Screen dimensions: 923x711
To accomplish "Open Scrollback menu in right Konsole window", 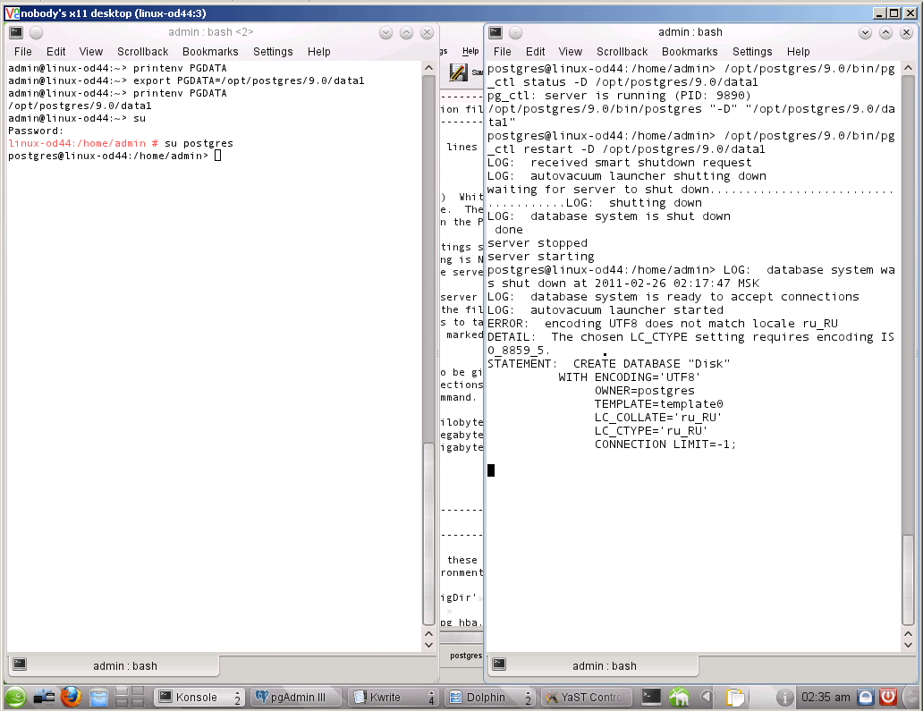I will tap(622, 52).
